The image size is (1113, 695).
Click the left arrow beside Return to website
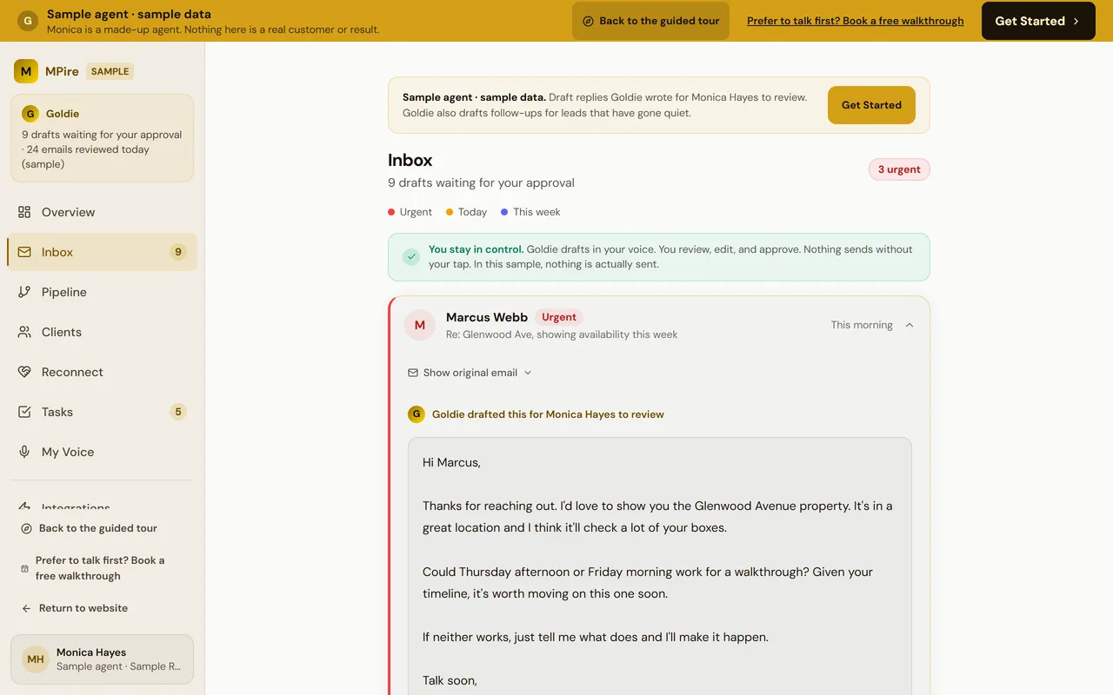(x=26, y=608)
